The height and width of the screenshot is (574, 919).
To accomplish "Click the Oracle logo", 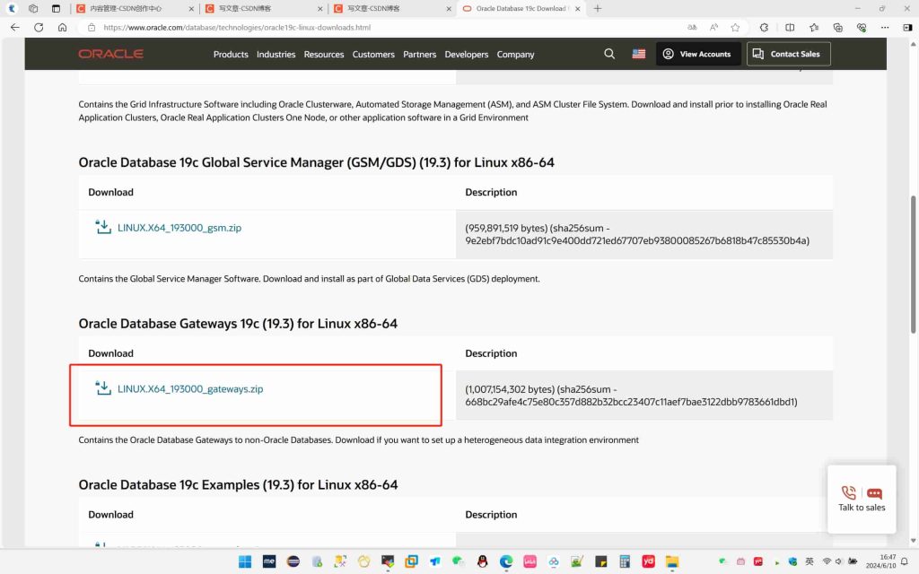I will (x=110, y=54).
